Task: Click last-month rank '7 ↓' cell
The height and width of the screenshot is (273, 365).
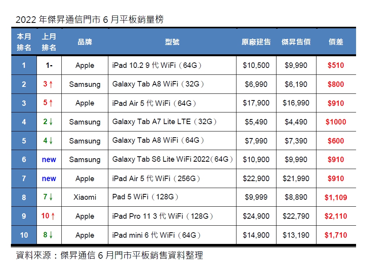Action: [x=49, y=197]
